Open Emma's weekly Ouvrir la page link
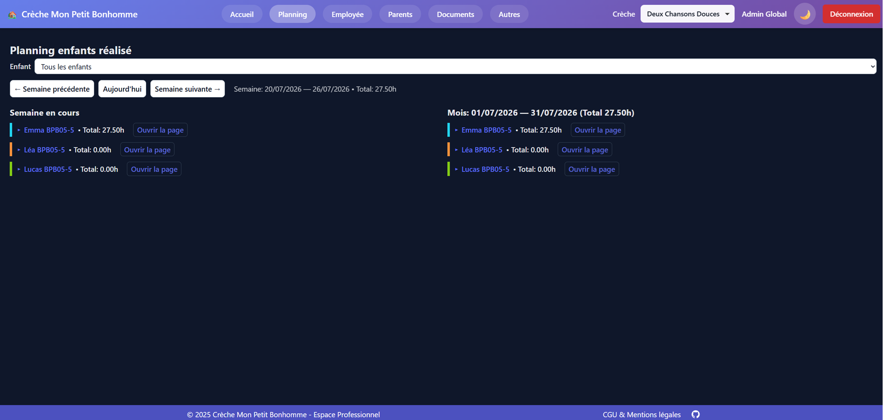The image size is (884, 420). (160, 130)
